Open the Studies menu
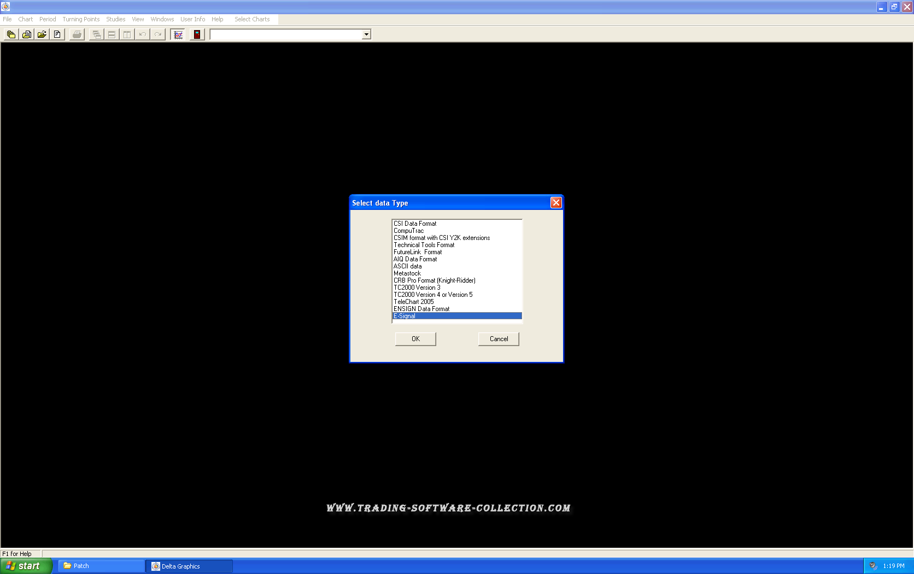 pyautogui.click(x=115, y=19)
